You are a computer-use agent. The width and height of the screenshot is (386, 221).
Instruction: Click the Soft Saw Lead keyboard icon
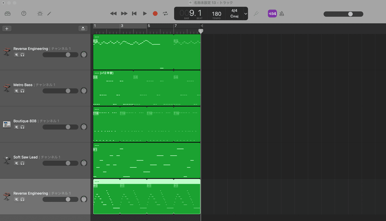pos(7,160)
